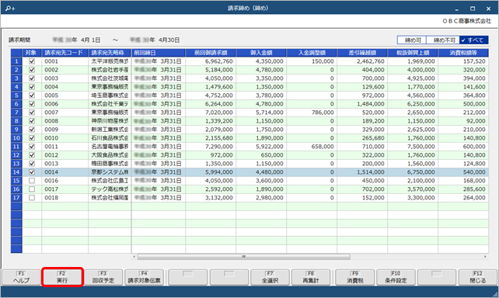Click the 入金調整額 column header
This screenshot has width=499, height=298.
pos(312,53)
